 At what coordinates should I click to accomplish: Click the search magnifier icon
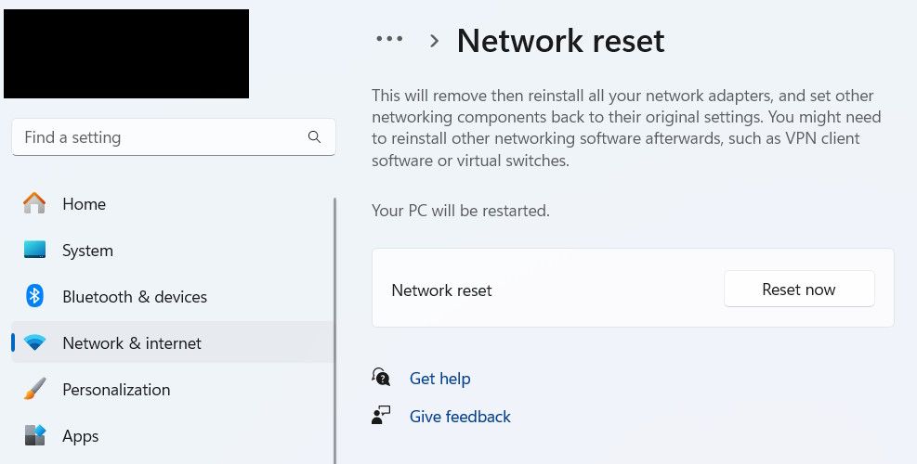click(314, 136)
